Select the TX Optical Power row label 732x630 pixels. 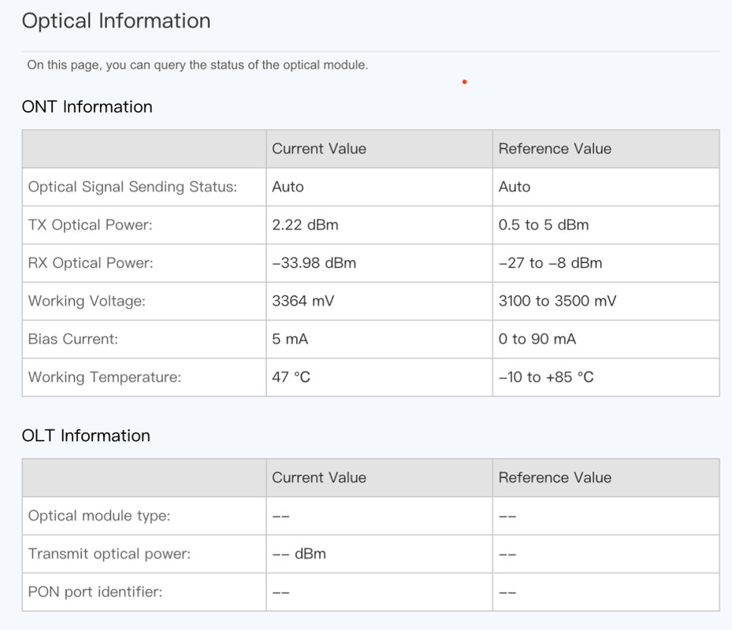pos(90,225)
